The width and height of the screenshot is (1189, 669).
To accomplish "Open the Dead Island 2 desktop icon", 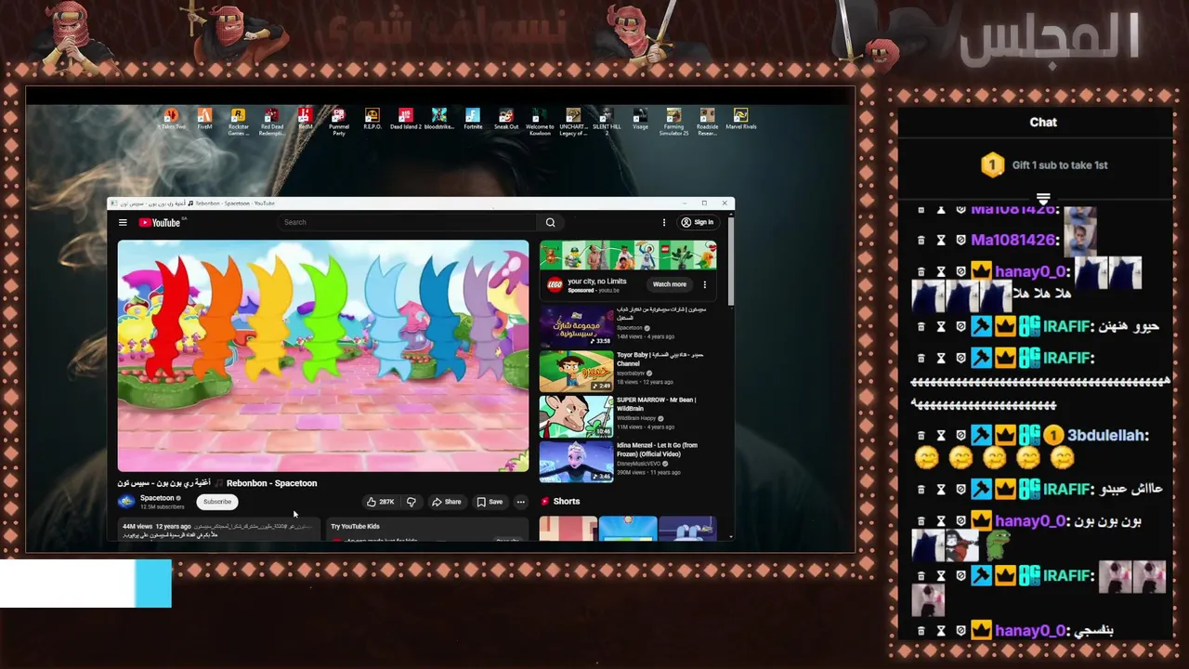I will (405, 119).
